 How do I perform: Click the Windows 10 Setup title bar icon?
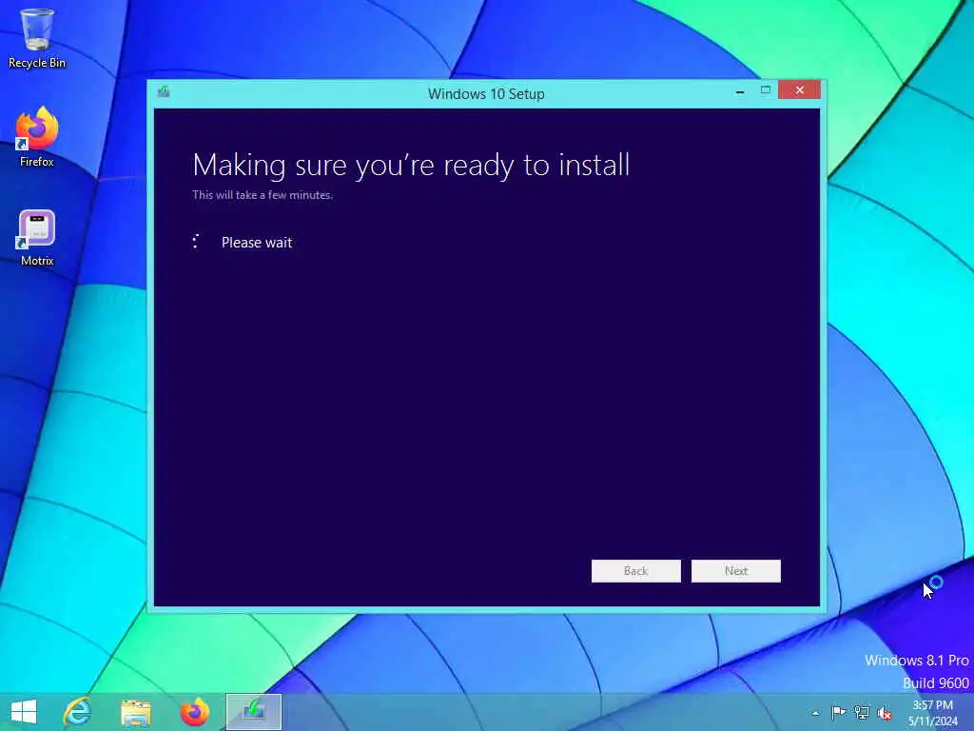click(x=164, y=92)
